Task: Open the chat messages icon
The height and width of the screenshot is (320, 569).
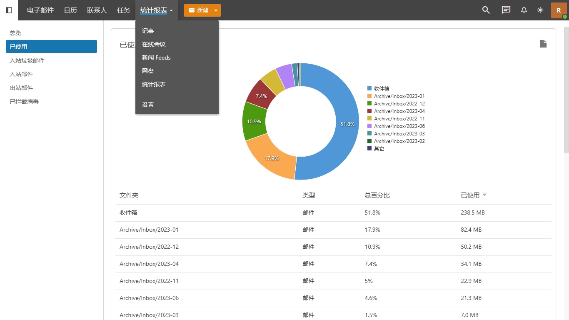Action: [506, 10]
